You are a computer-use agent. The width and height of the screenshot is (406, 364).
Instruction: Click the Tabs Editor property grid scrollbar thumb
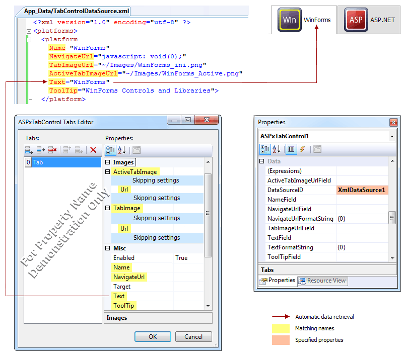pos(208,215)
